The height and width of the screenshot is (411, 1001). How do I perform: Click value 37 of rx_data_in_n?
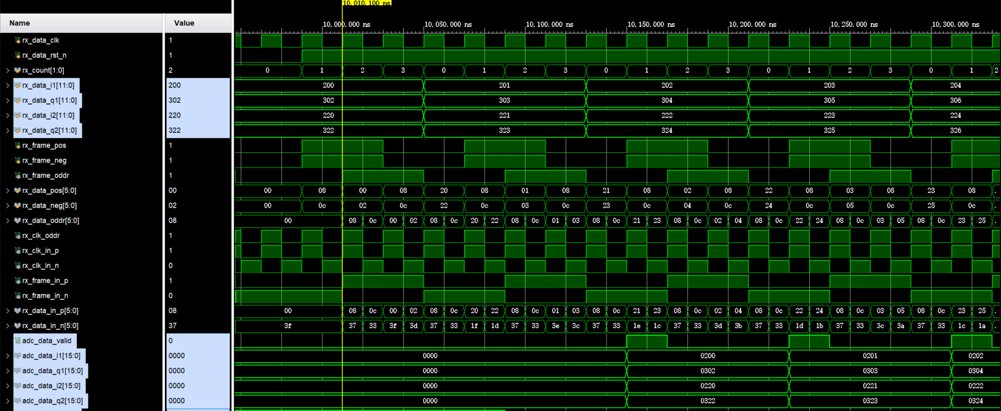point(173,326)
